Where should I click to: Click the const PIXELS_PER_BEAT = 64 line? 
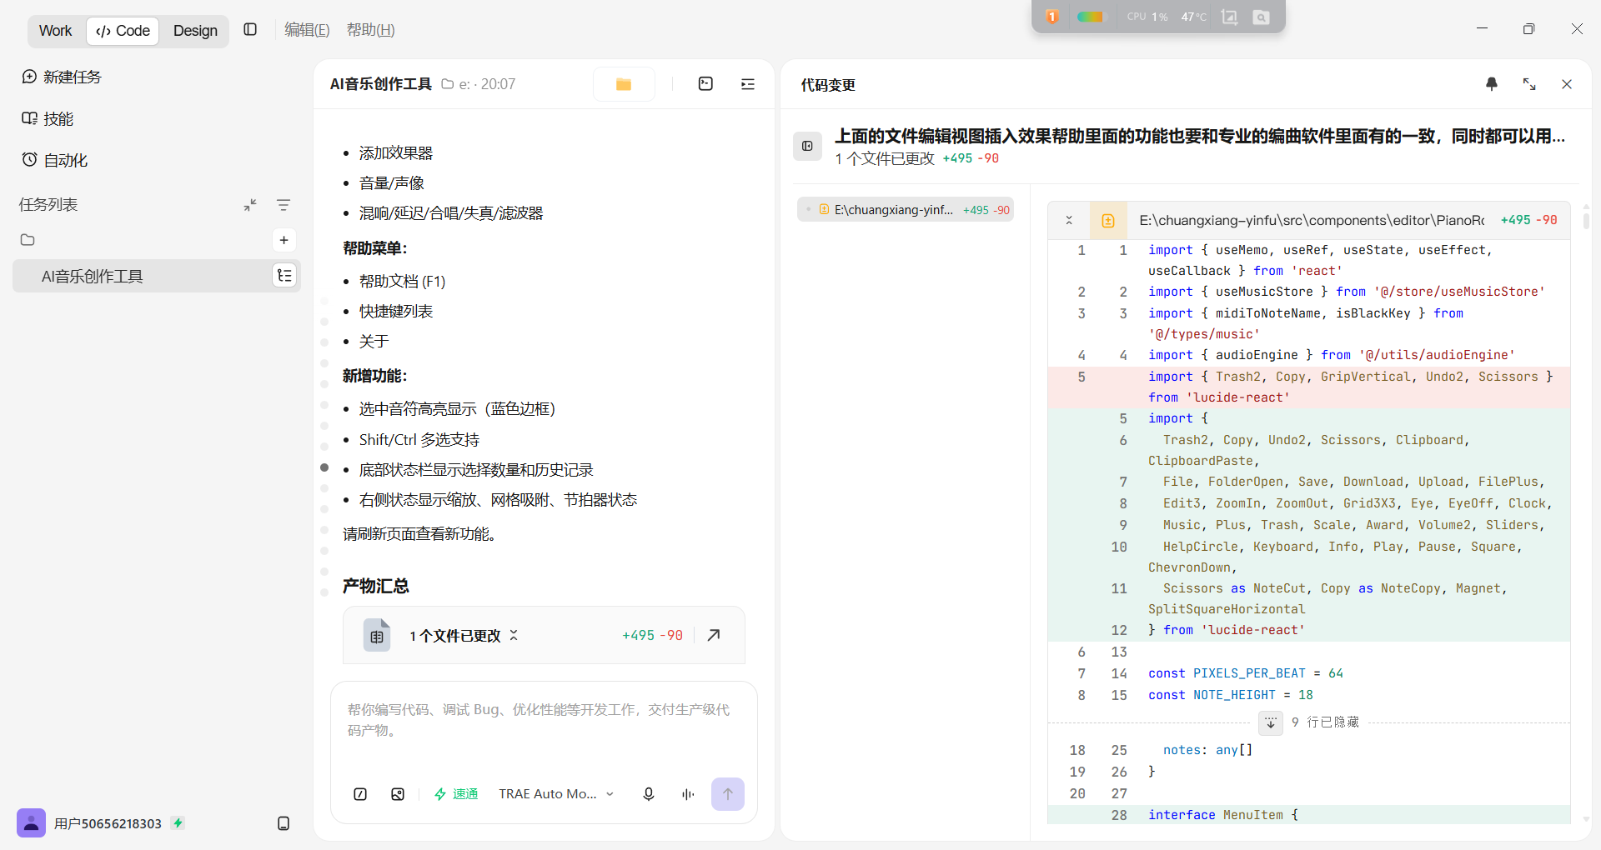1246,673
